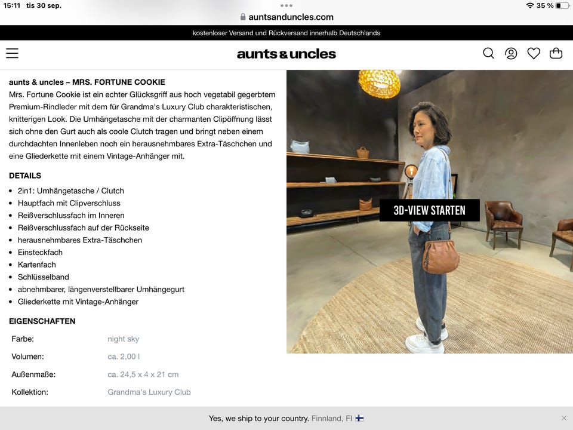Open the search magnifier icon

(489, 53)
